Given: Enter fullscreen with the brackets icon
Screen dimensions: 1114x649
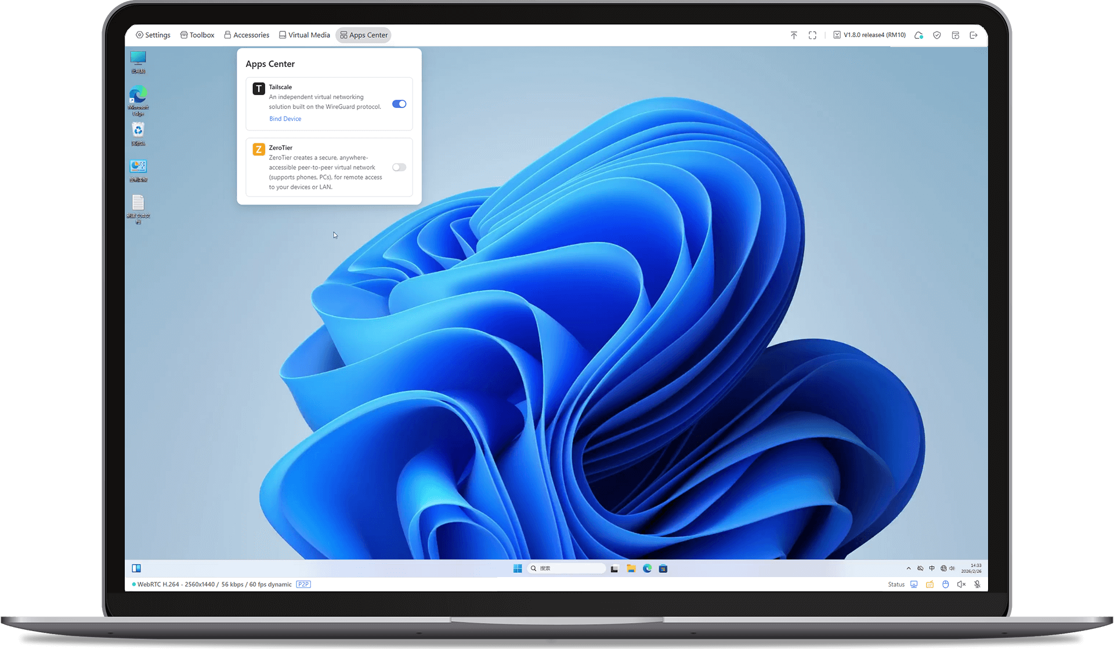Looking at the screenshot, I should tap(812, 35).
